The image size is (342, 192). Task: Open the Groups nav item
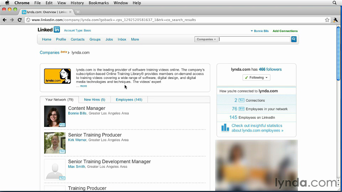click(x=95, y=39)
